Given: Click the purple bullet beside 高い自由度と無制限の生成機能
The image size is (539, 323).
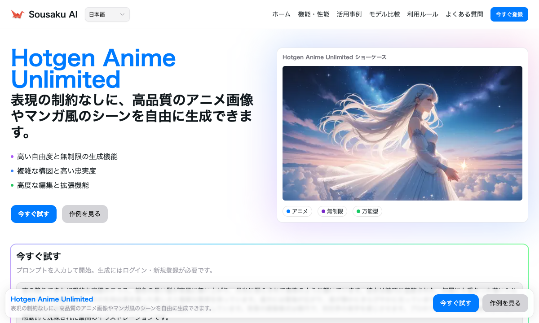Looking at the screenshot, I should (13, 157).
